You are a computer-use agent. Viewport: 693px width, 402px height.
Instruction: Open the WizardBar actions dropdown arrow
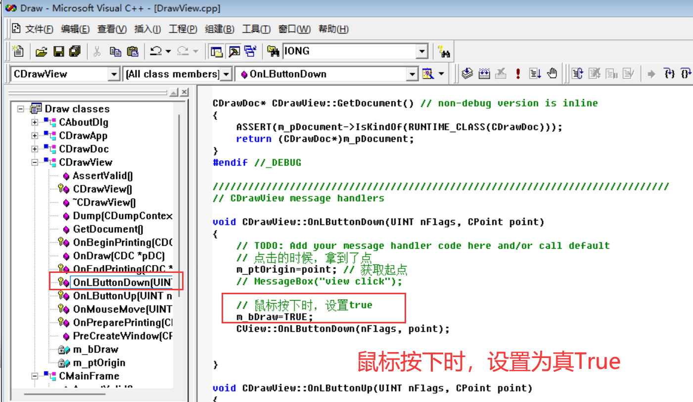pyautogui.click(x=441, y=74)
